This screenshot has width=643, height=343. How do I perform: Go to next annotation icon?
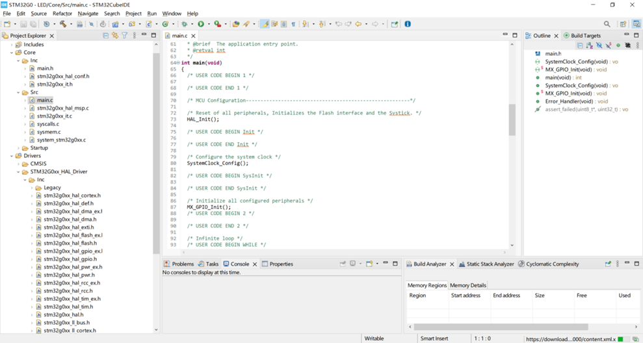click(305, 24)
